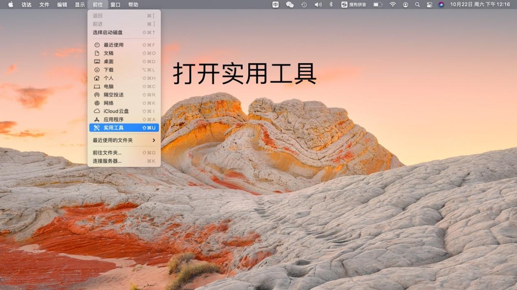Image resolution: width=517 pixels, height=290 pixels.
Task: Open Spotlight search magnifier
Action: [x=417, y=5]
